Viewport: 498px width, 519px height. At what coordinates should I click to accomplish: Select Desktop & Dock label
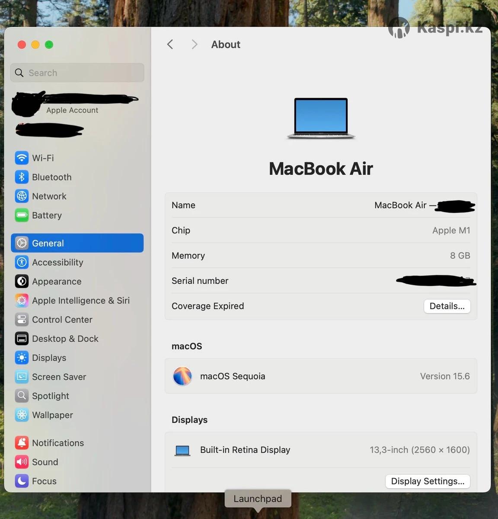pos(65,339)
